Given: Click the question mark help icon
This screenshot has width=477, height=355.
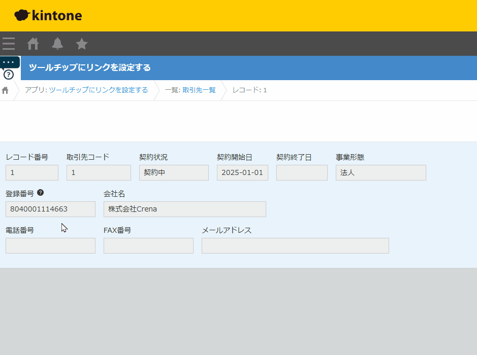Looking at the screenshot, I should [9, 75].
